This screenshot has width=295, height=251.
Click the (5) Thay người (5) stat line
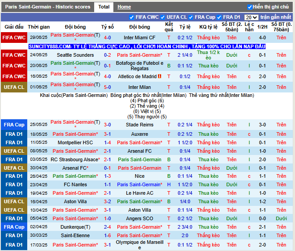(x=147, y=117)
